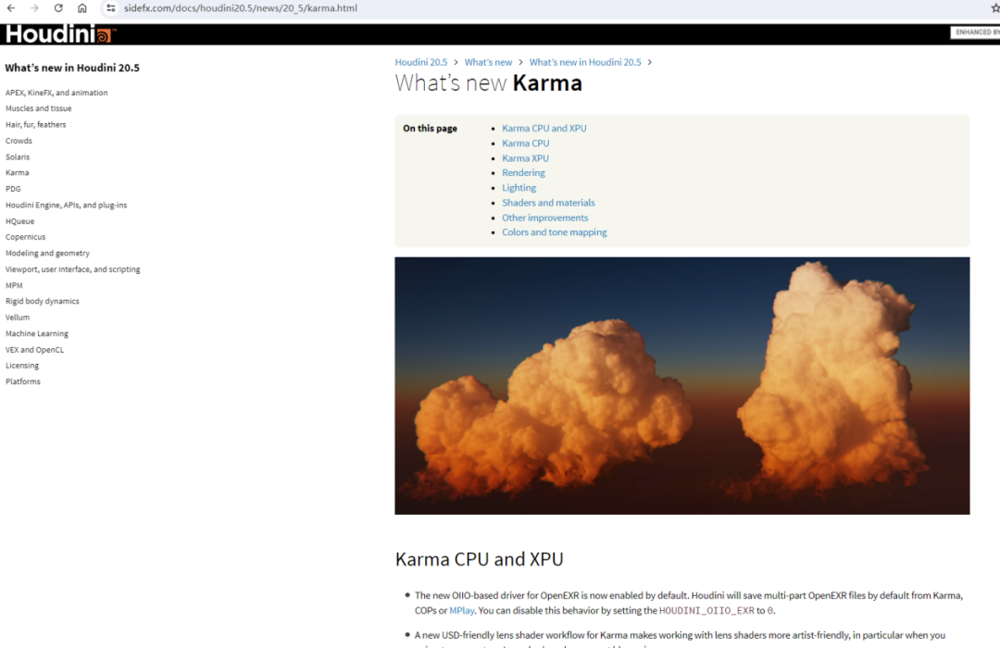Open HQueue in sidebar

[x=19, y=221]
